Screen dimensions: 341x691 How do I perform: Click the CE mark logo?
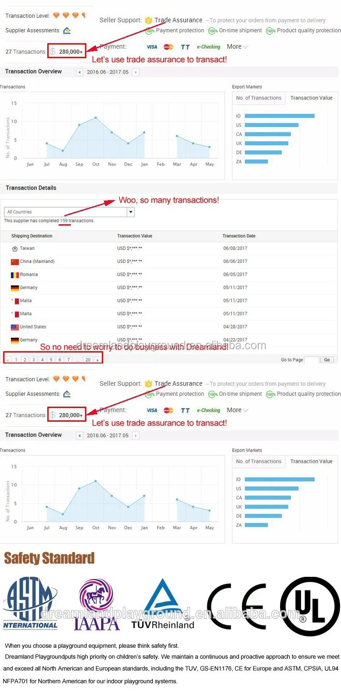236,606
